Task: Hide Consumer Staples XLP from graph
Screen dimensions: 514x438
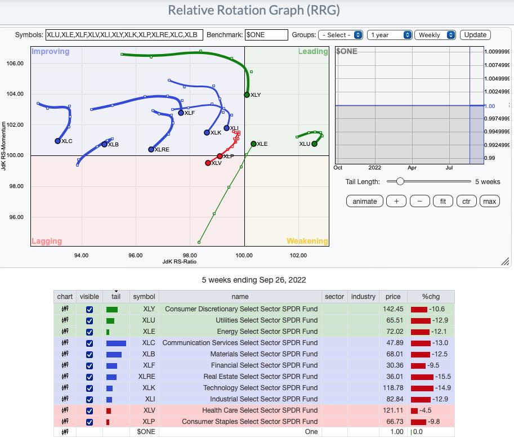Action: click(x=89, y=422)
